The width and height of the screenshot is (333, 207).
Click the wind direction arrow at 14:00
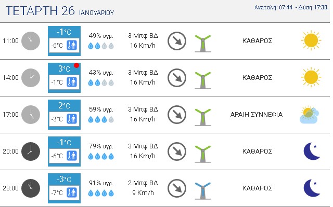click(x=177, y=78)
